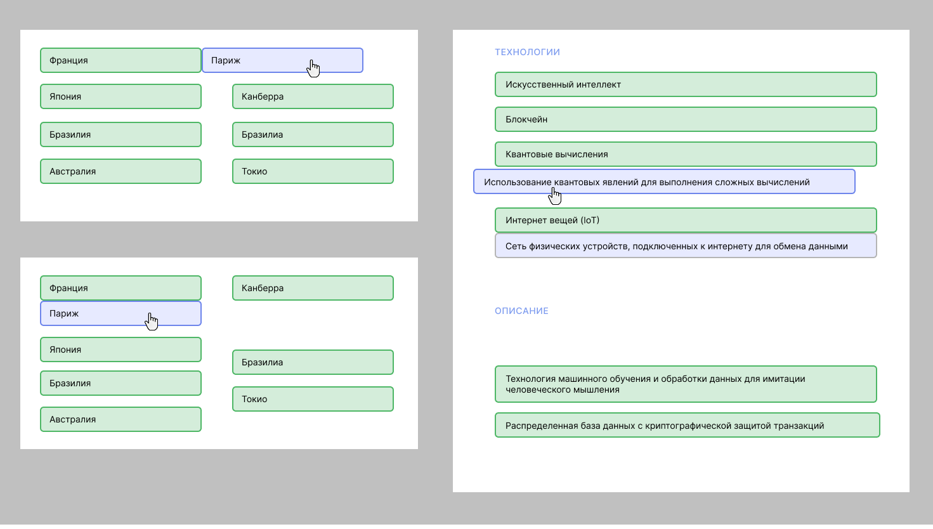Choose Канберра in the upper matching panel
The height and width of the screenshot is (529, 933).
313,96
